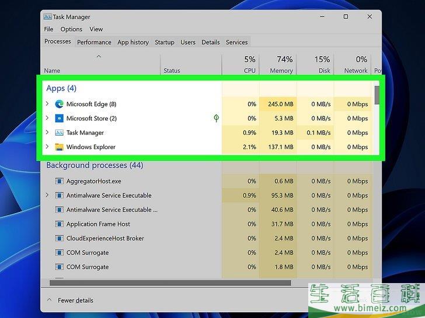Screen dimensions: 425x318
Task: Select the COM Surrogate using 1.8 MB
Action: pos(88,267)
